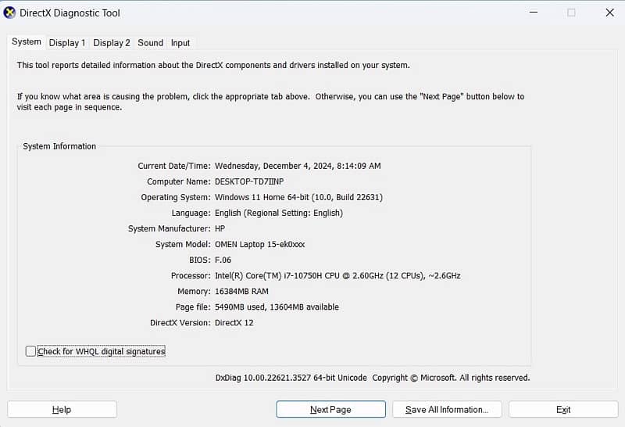Select the Sound tab
The image size is (625, 427).
[x=151, y=43]
